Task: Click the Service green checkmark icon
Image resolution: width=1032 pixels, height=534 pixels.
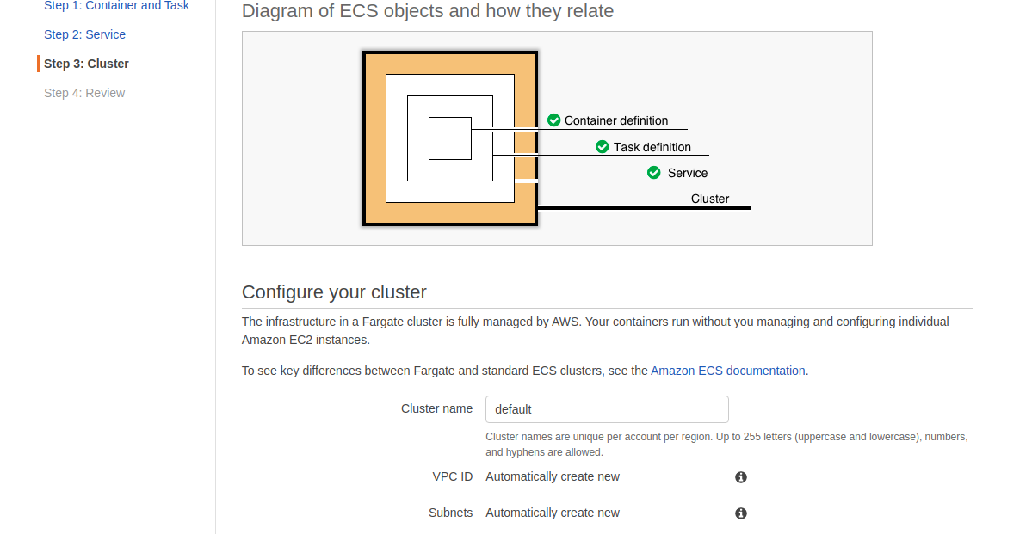Action: [653, 172]
